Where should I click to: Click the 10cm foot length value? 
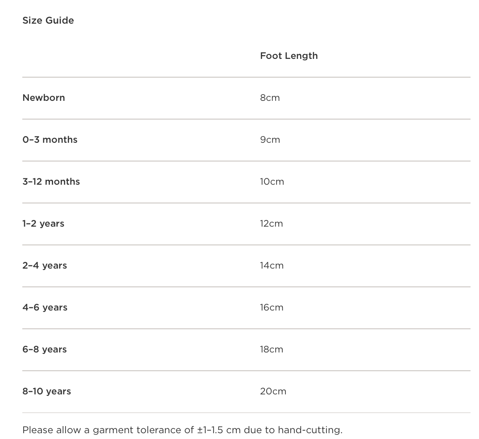click(x=272, y=182)
